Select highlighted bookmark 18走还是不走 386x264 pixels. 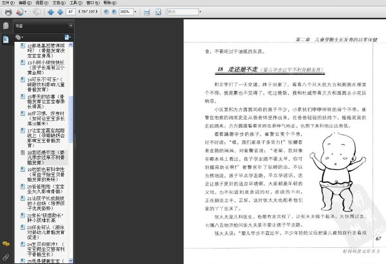click(46, 158)
